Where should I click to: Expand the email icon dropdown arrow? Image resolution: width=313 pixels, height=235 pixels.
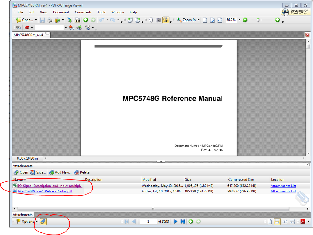point(63,20)
